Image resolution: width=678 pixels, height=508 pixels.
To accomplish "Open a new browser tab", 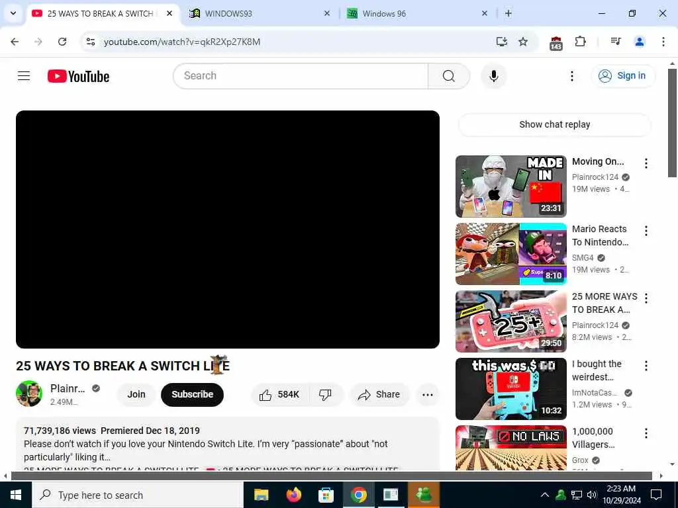I will point(508,13).
